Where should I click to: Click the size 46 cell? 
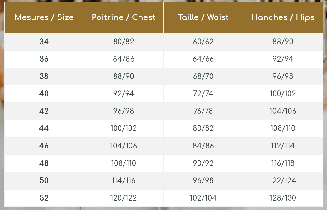(44, 146)
